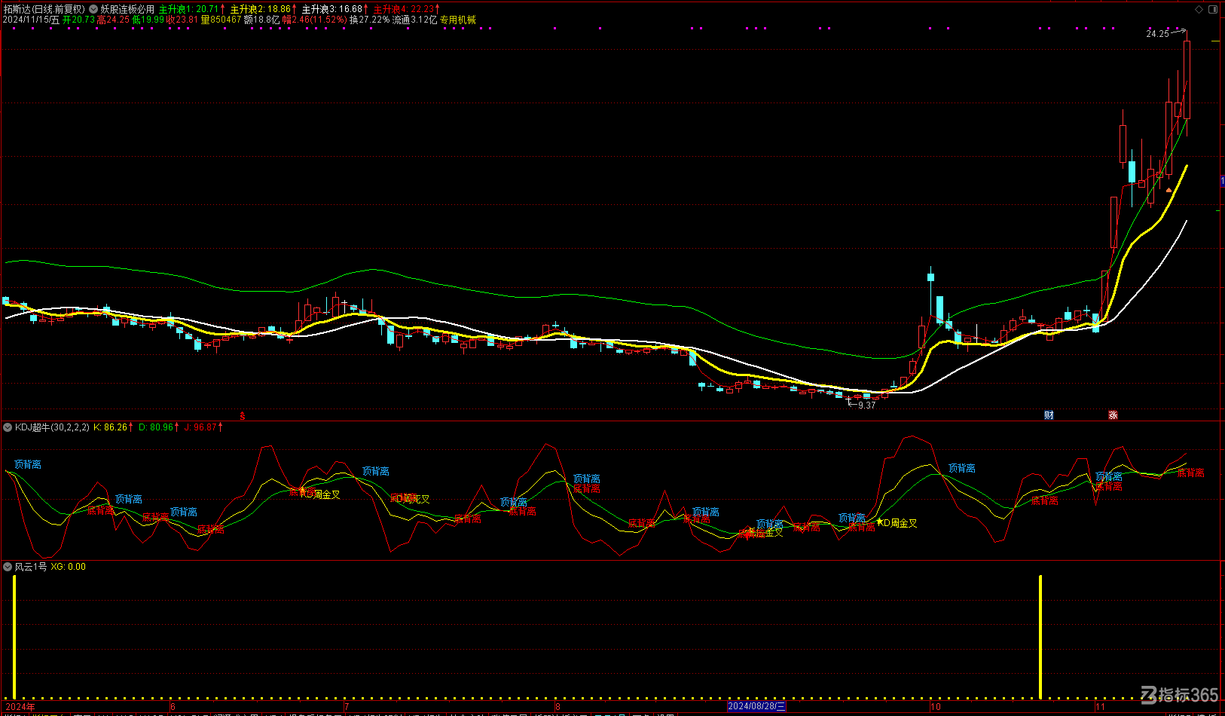Click the opening price 开20.73
The width and height of the screenshot is (1225, 716).
tap(78, 20)
